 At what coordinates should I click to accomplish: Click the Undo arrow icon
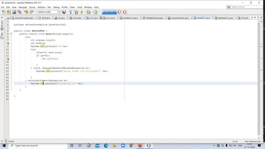coord(26,12)
